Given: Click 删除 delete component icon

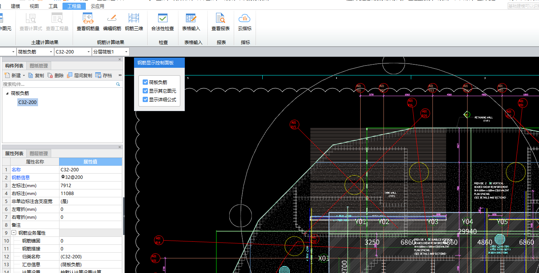Looking at the screenshot, I should pyautogui.click(x=50, y=75).
